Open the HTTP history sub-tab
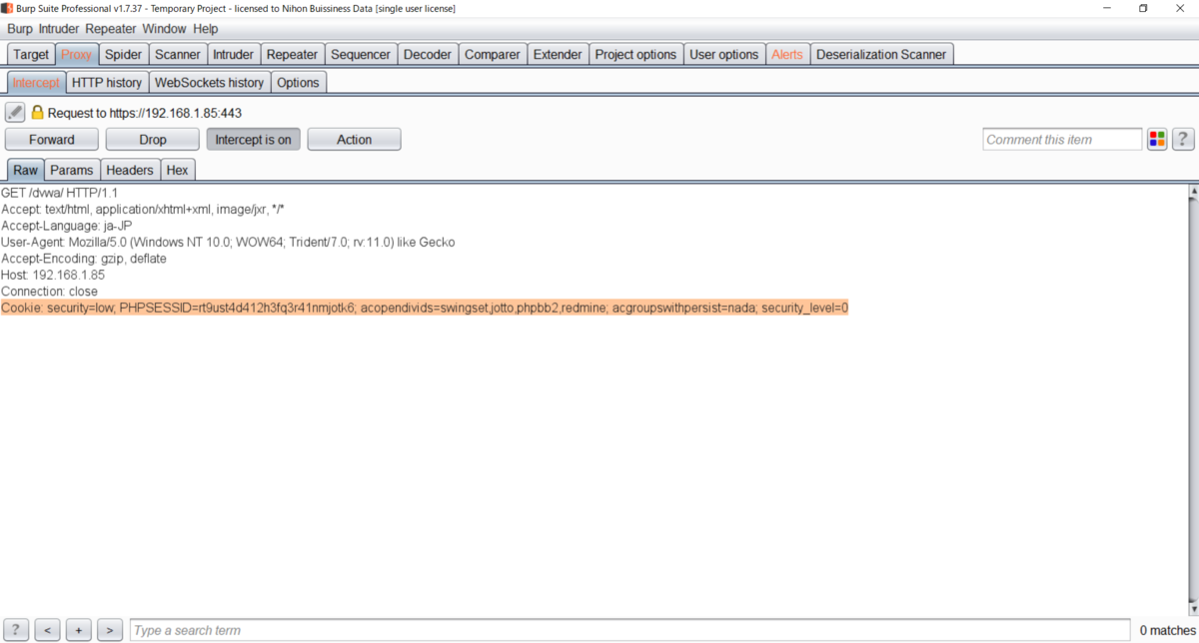 point(108,82)
